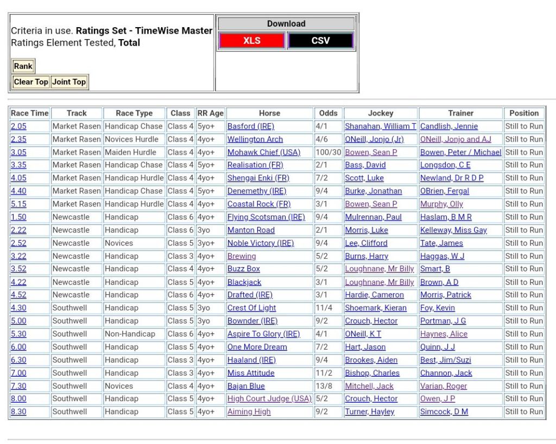The width and height of the screenshot is (556, 444).
Task: Download the ratings as XLS
Action: (x=251, y=41)
